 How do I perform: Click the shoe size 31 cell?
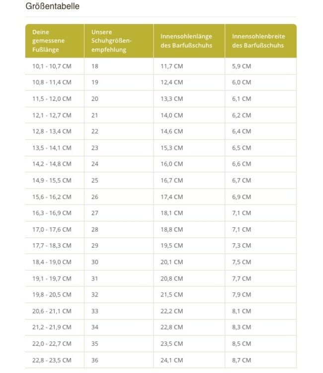(x=95, y=279)
